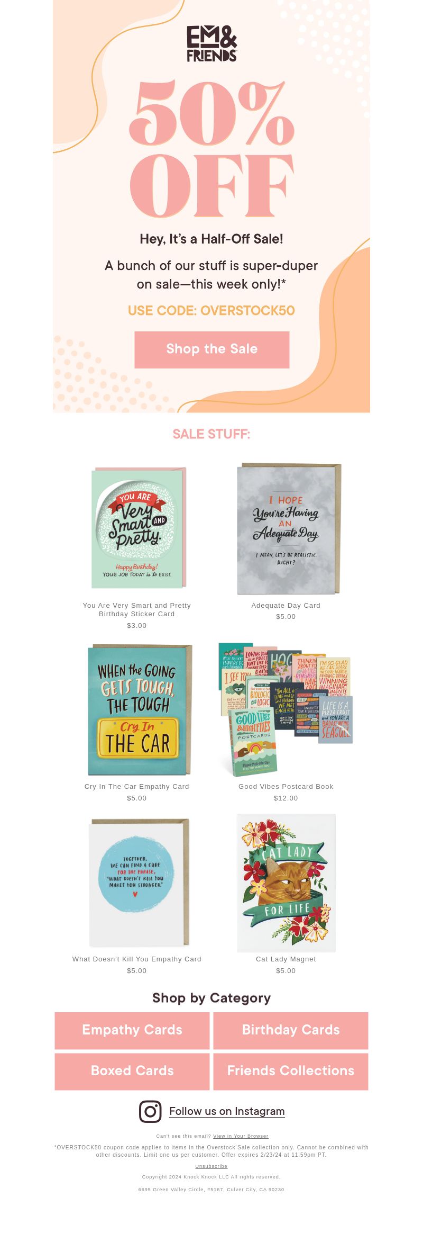The height and width of the screenshot is (1251, 423).
Task: Click the Follow us on Instagram link
Action: point(227,1111)
